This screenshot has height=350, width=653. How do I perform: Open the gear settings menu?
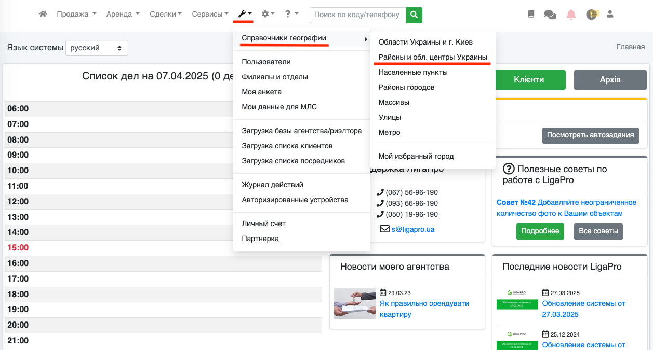pyautogui.click(x=268, y=15)
